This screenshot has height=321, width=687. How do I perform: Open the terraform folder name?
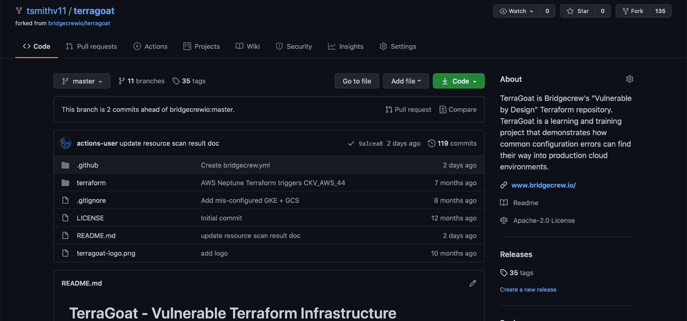[91, 183]
